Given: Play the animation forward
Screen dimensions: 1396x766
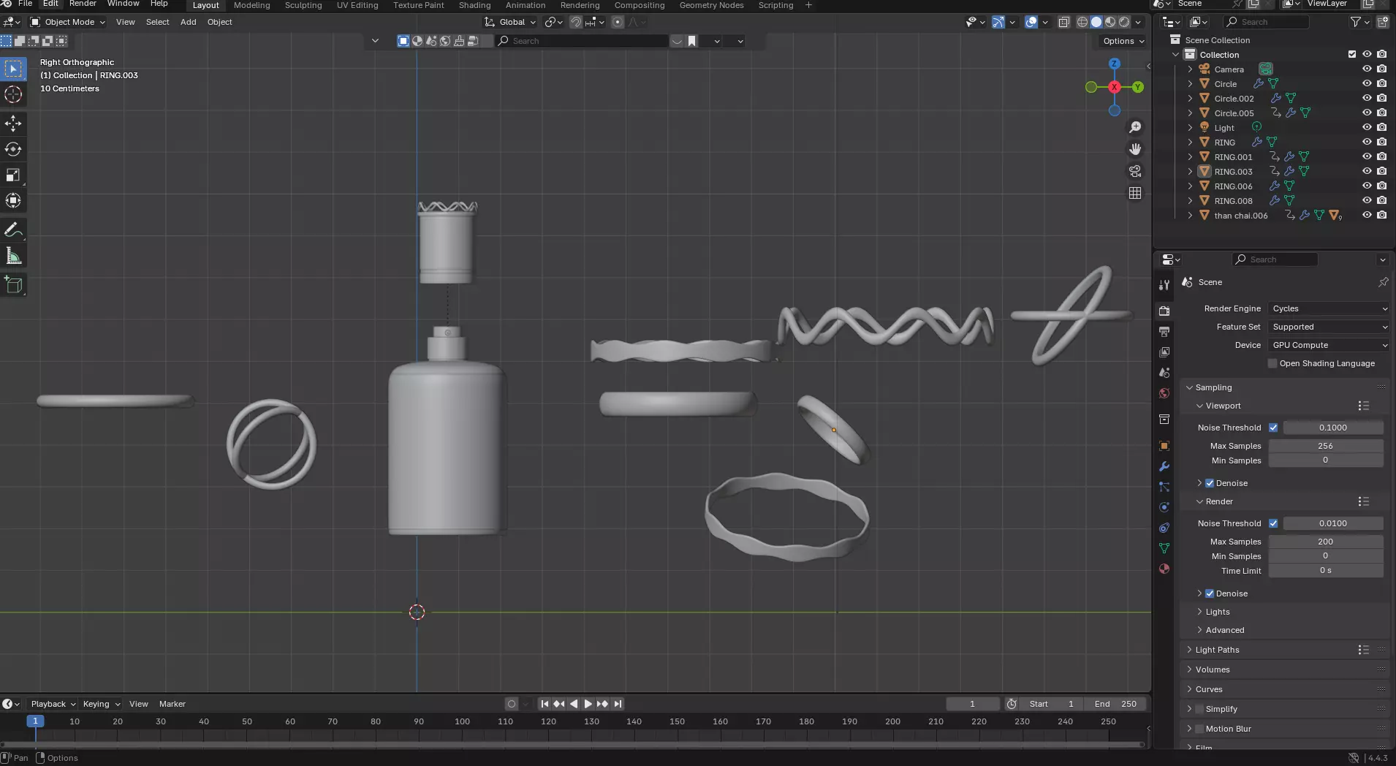Looking at the screenshot, I should [x=588, y=704].
